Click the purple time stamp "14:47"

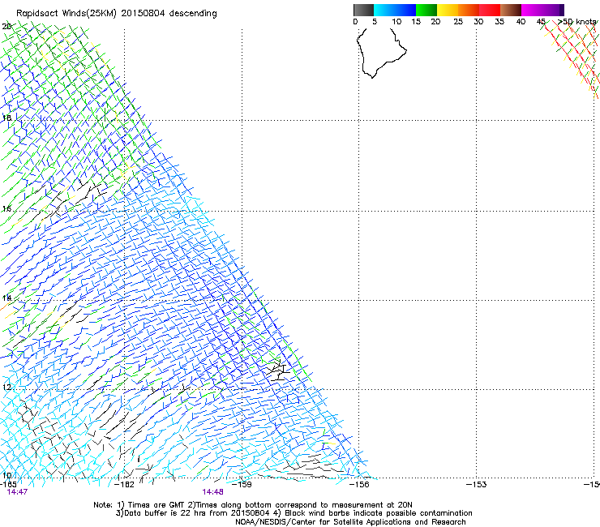[17, 492]
